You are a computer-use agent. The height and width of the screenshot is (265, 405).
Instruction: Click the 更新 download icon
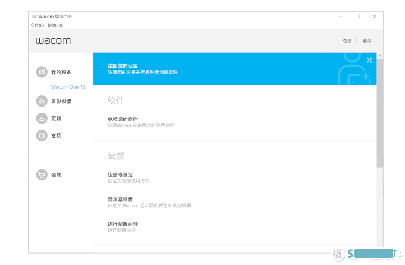[x=42, y=119]
